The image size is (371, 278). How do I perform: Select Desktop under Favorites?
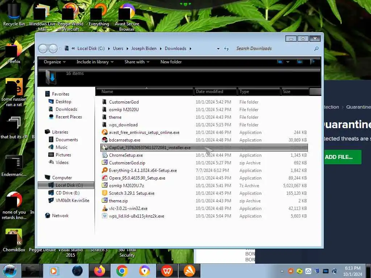pos(63,102)
